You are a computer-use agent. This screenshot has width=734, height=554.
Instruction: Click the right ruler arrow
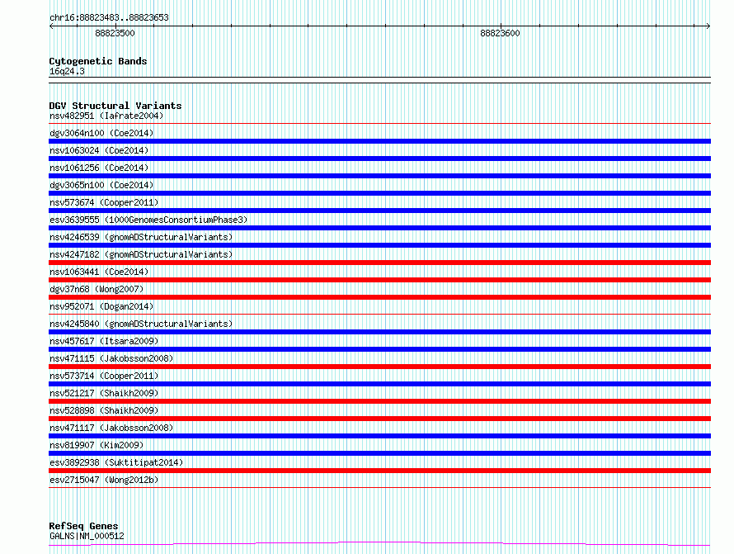[708, 26]
